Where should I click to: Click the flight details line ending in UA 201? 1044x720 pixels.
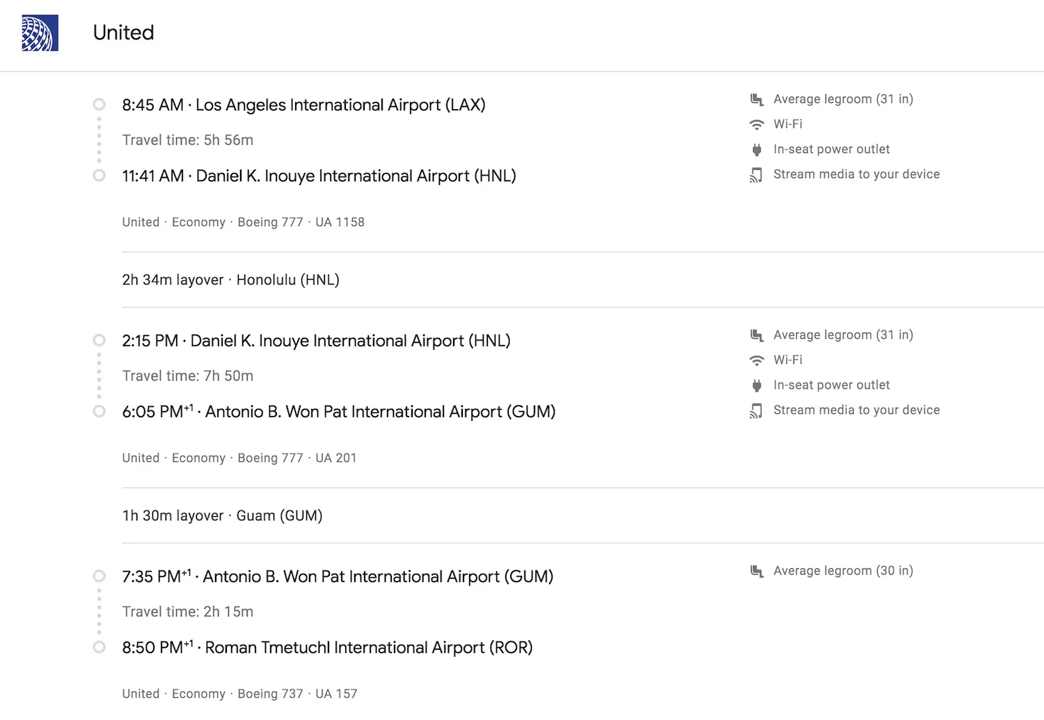pyautogui.click(x=239, y=458)
